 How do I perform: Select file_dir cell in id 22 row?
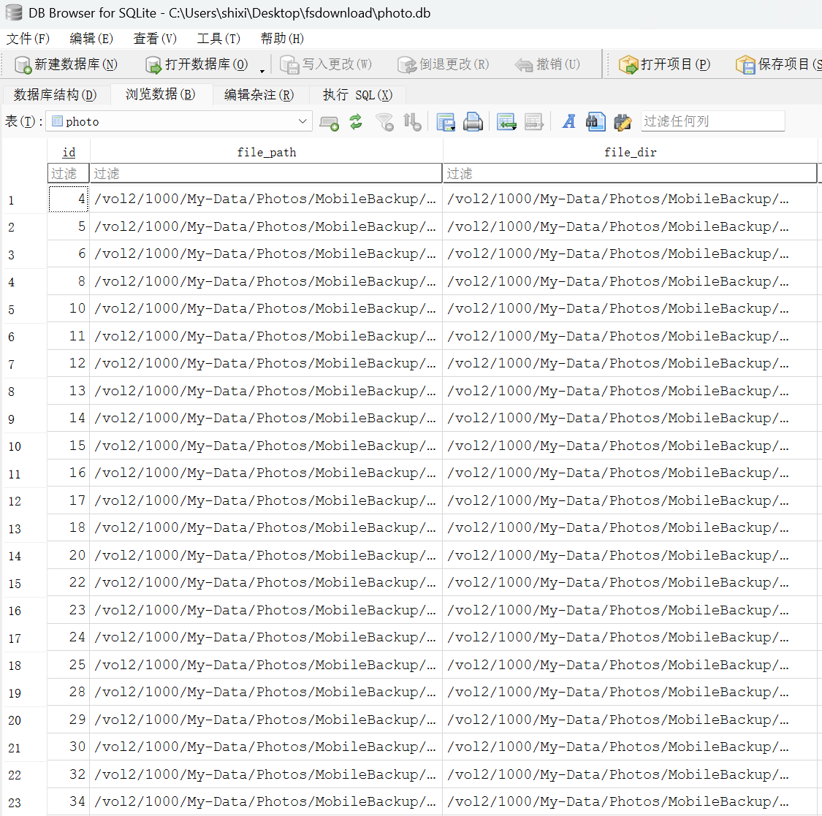click(x=630, y=582)
